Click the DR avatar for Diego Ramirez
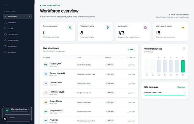Viewport: 194px width, 124px height. point(46,112)
